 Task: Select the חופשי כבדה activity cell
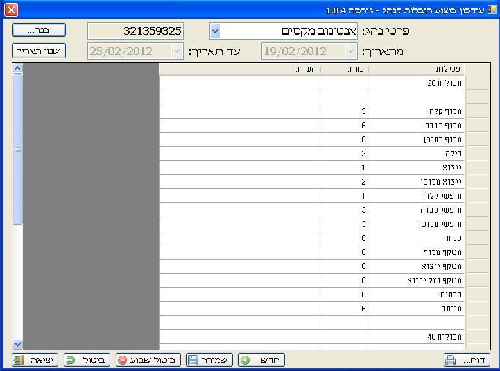(416, 210)
